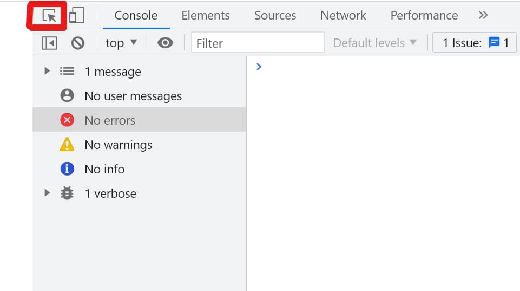Expand the 1 message group arrow
Image resolution: width=520 pixels, height=291 pixels.
point(47,71)
